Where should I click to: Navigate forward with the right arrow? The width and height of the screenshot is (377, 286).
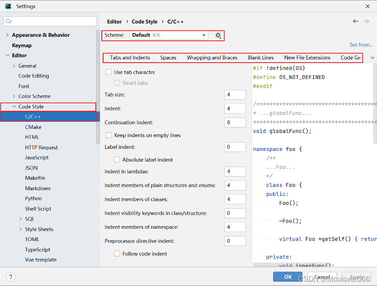pos(367,21)
